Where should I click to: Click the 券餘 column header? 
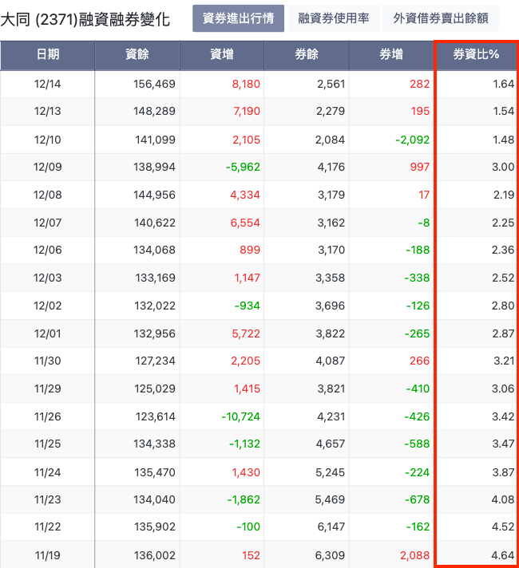coord(307,55)
